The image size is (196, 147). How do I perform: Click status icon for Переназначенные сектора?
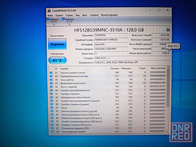coord(51,76)
